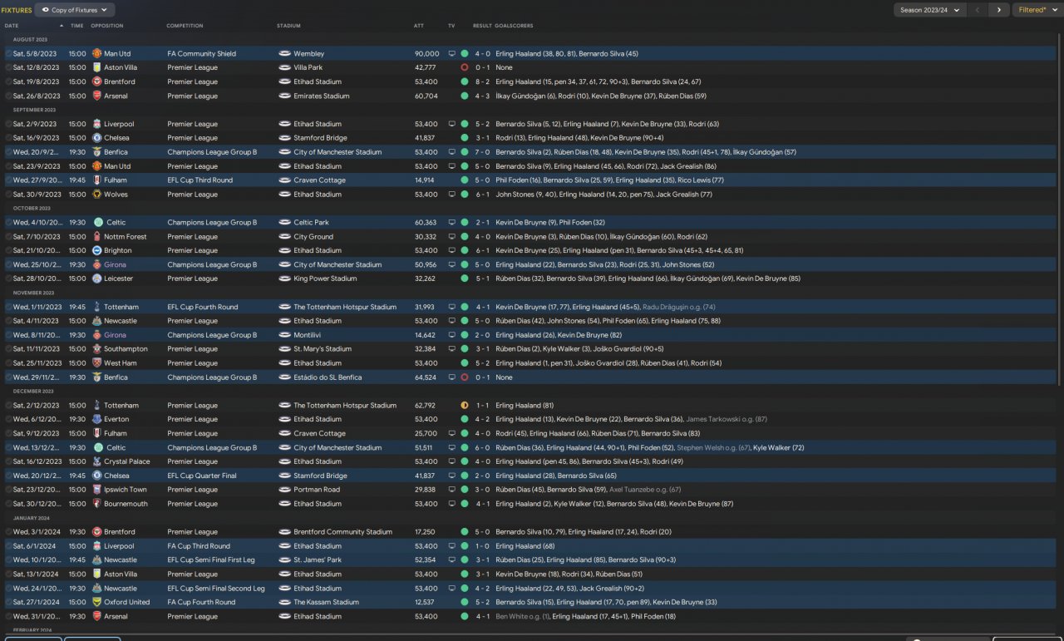The image size is (1064, 641).
Task: Click the 90,000 attendance value
Action: click(426, 53)
